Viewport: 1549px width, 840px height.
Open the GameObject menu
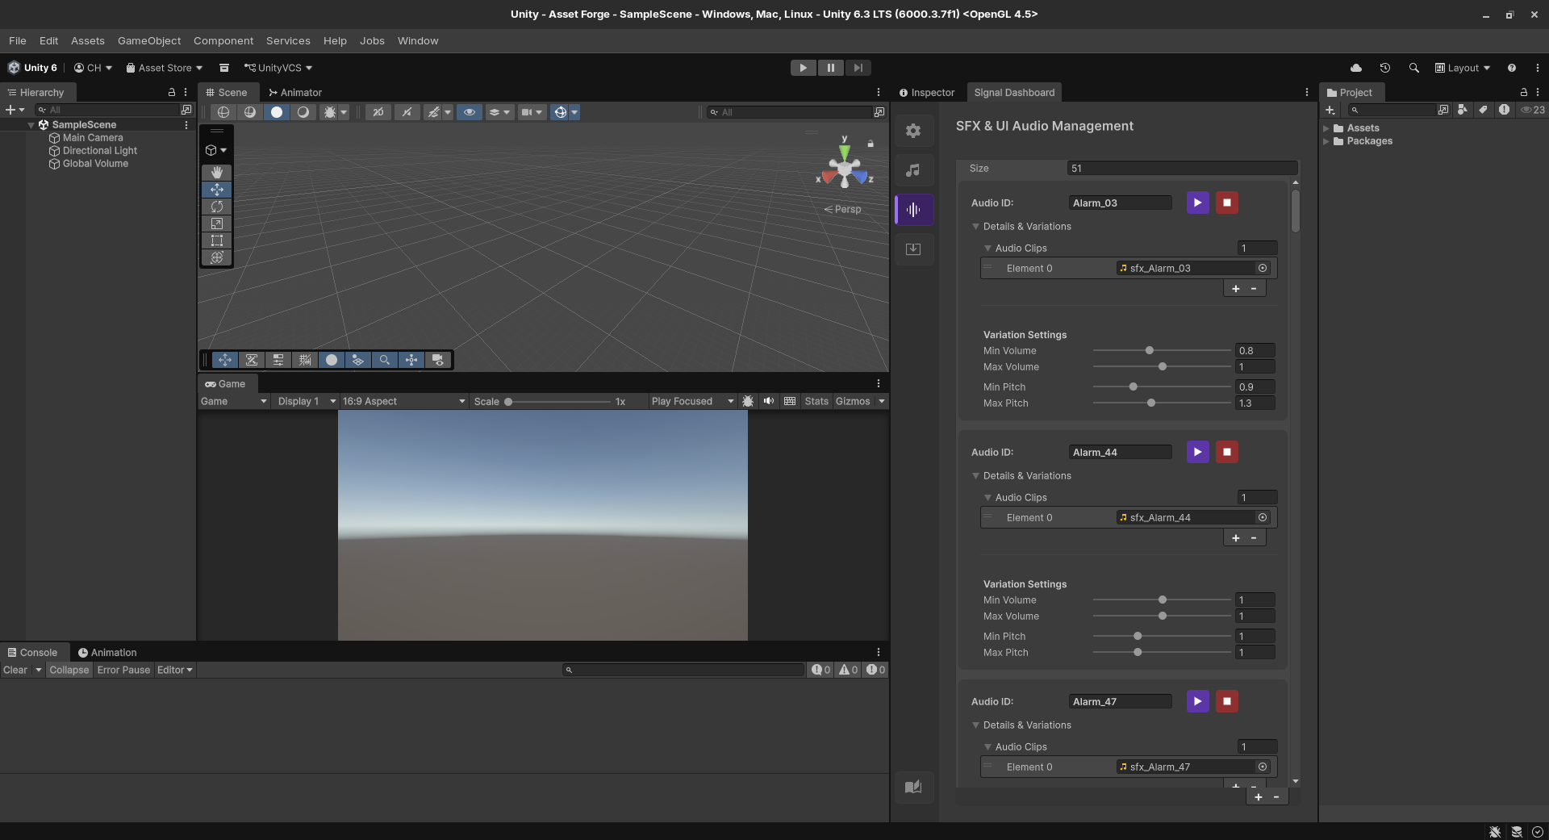click(149, 40)
